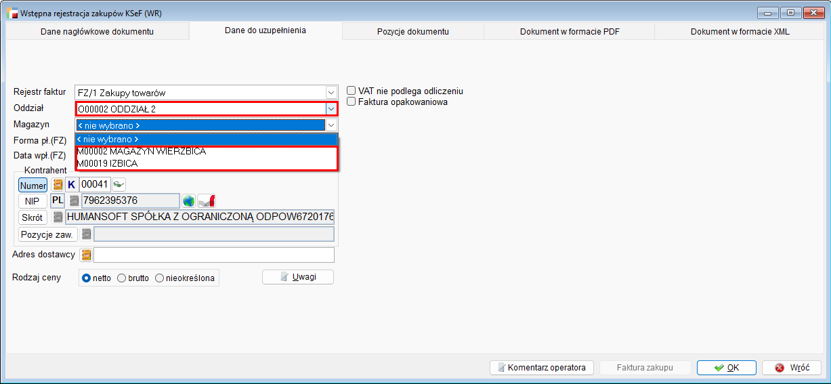Click the globe icon next to NIP
831x384 pixels.
point(188,200)
